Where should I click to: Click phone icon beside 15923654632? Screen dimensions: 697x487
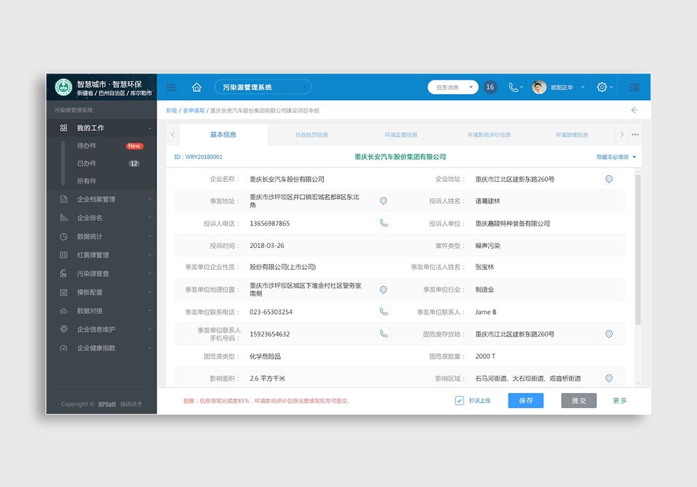pyautogui.click(x=383, y=334)
